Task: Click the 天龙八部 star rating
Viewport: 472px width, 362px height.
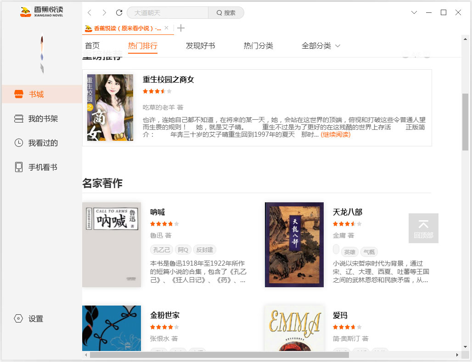Action: click(x=347, y=223)
